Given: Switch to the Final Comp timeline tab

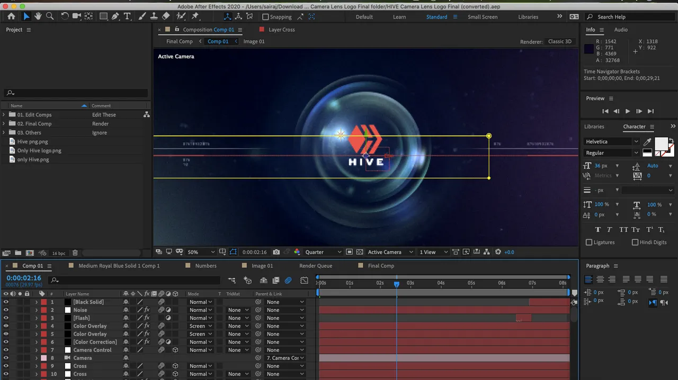Looking at the screenshot, I should [381, 266].
